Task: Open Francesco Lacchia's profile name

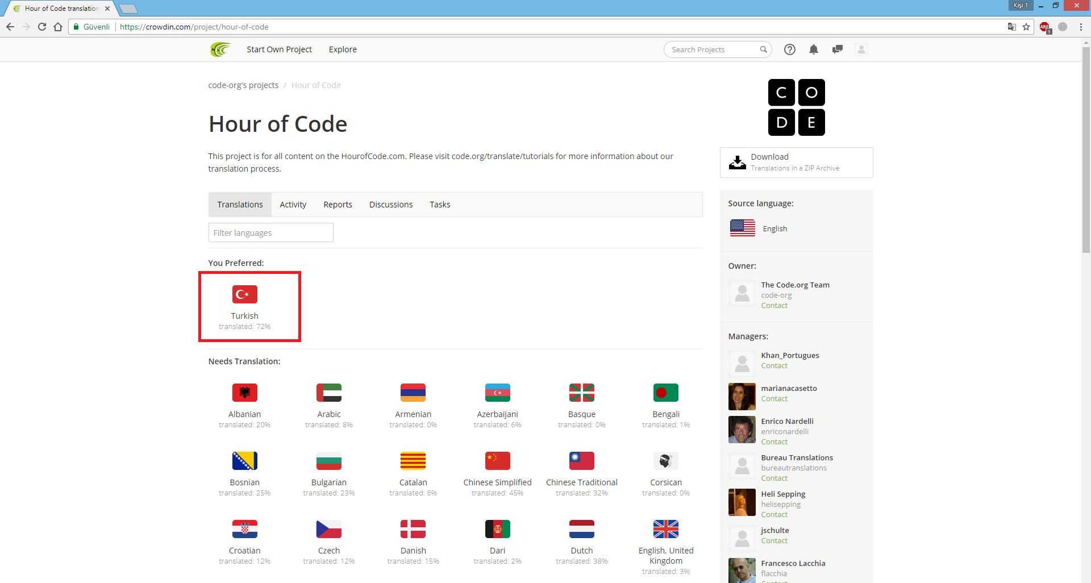Action: pyautogui.click(x=793, y=564)
